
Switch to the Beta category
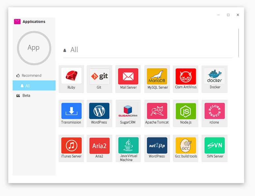click(x=34, y=96)
